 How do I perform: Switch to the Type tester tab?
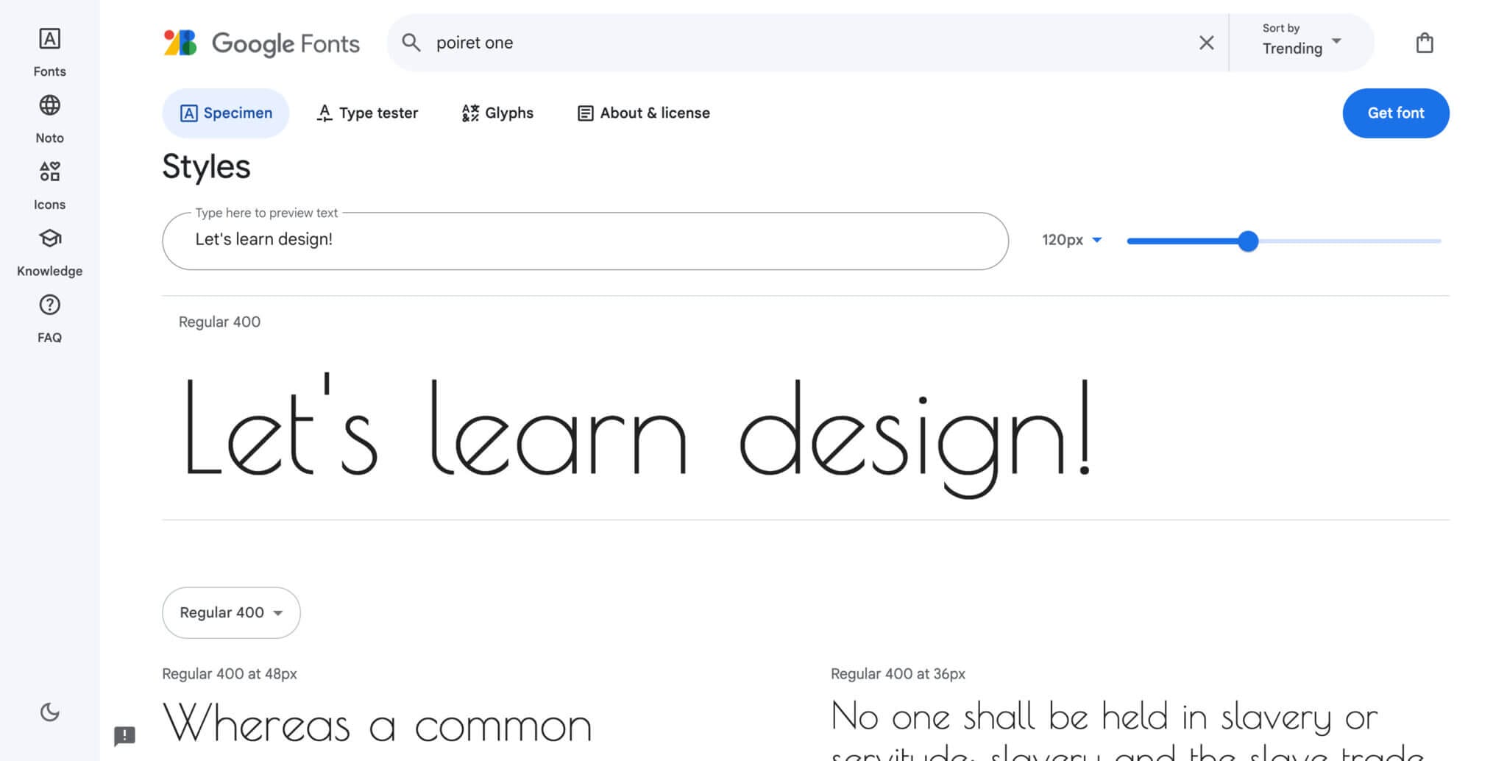coord(367,113)
